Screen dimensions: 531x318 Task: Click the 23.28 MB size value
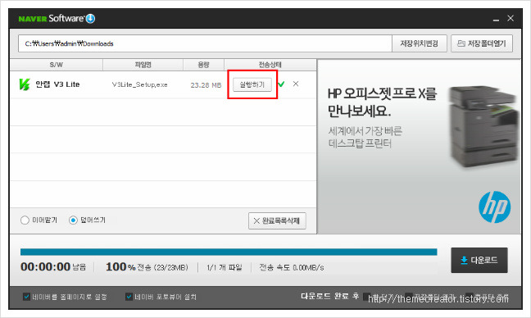coord(206,85)
